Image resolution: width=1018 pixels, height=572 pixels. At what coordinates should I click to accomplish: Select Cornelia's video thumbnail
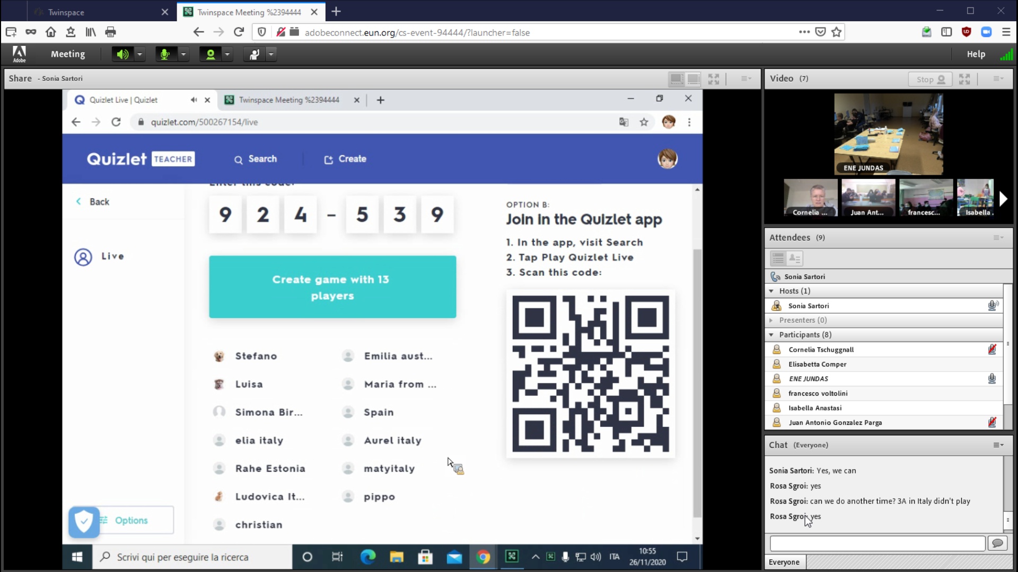811,198
